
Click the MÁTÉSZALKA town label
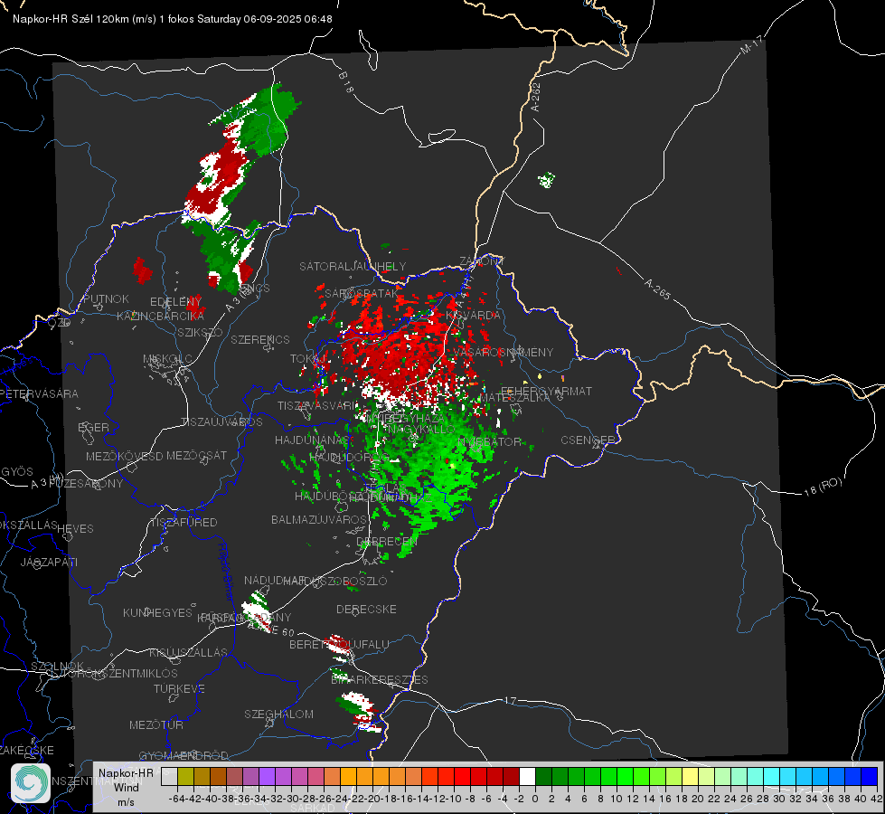514,397
